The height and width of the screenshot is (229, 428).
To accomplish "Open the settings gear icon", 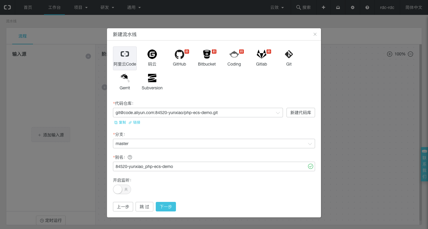I will (353, 7).
